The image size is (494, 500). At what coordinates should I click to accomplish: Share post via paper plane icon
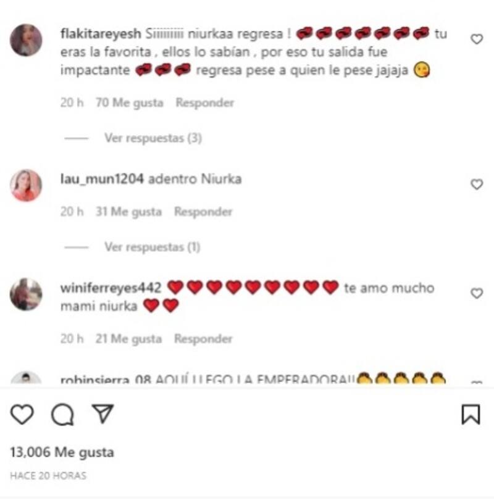tap(103, 414)
